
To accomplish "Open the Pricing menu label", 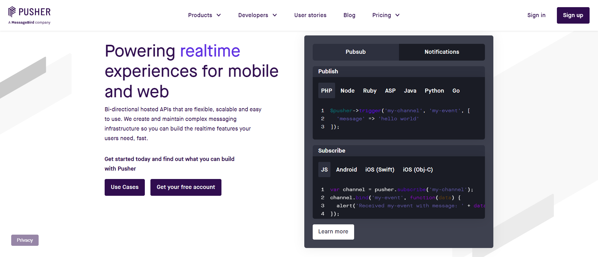I will (382, 15).
